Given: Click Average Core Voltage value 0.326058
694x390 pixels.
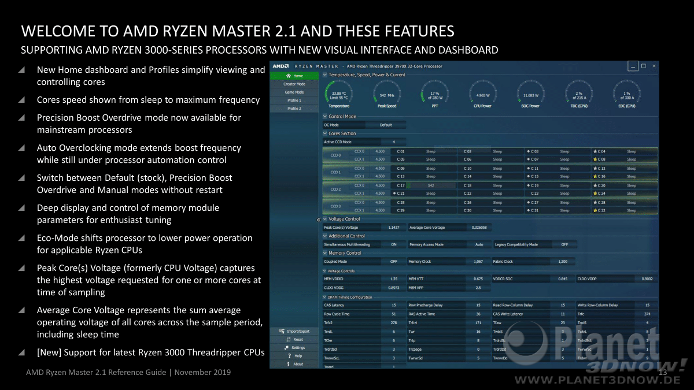Looking at the screenshot, I should coord(479,228).
